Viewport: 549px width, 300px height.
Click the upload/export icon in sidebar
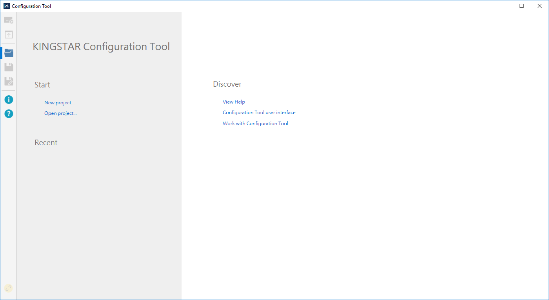pos(9,35)
